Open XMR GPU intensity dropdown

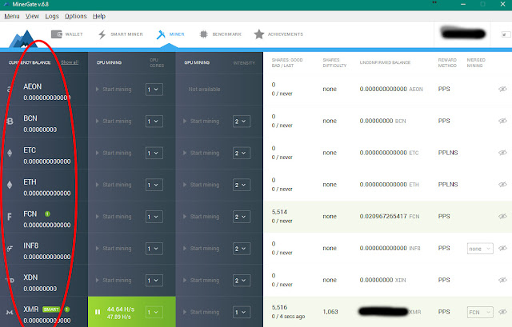coord(242,313)
